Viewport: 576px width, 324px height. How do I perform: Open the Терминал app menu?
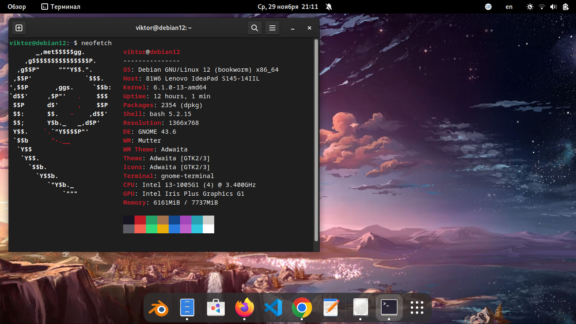[61, 7]
